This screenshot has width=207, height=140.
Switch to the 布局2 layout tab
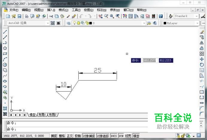[x=53, y=115]
